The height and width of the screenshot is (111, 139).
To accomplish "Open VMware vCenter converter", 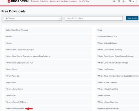I will tap(118, 82).
